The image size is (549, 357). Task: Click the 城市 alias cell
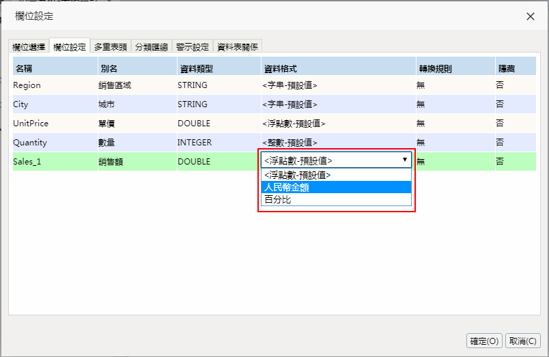point(108,104)
